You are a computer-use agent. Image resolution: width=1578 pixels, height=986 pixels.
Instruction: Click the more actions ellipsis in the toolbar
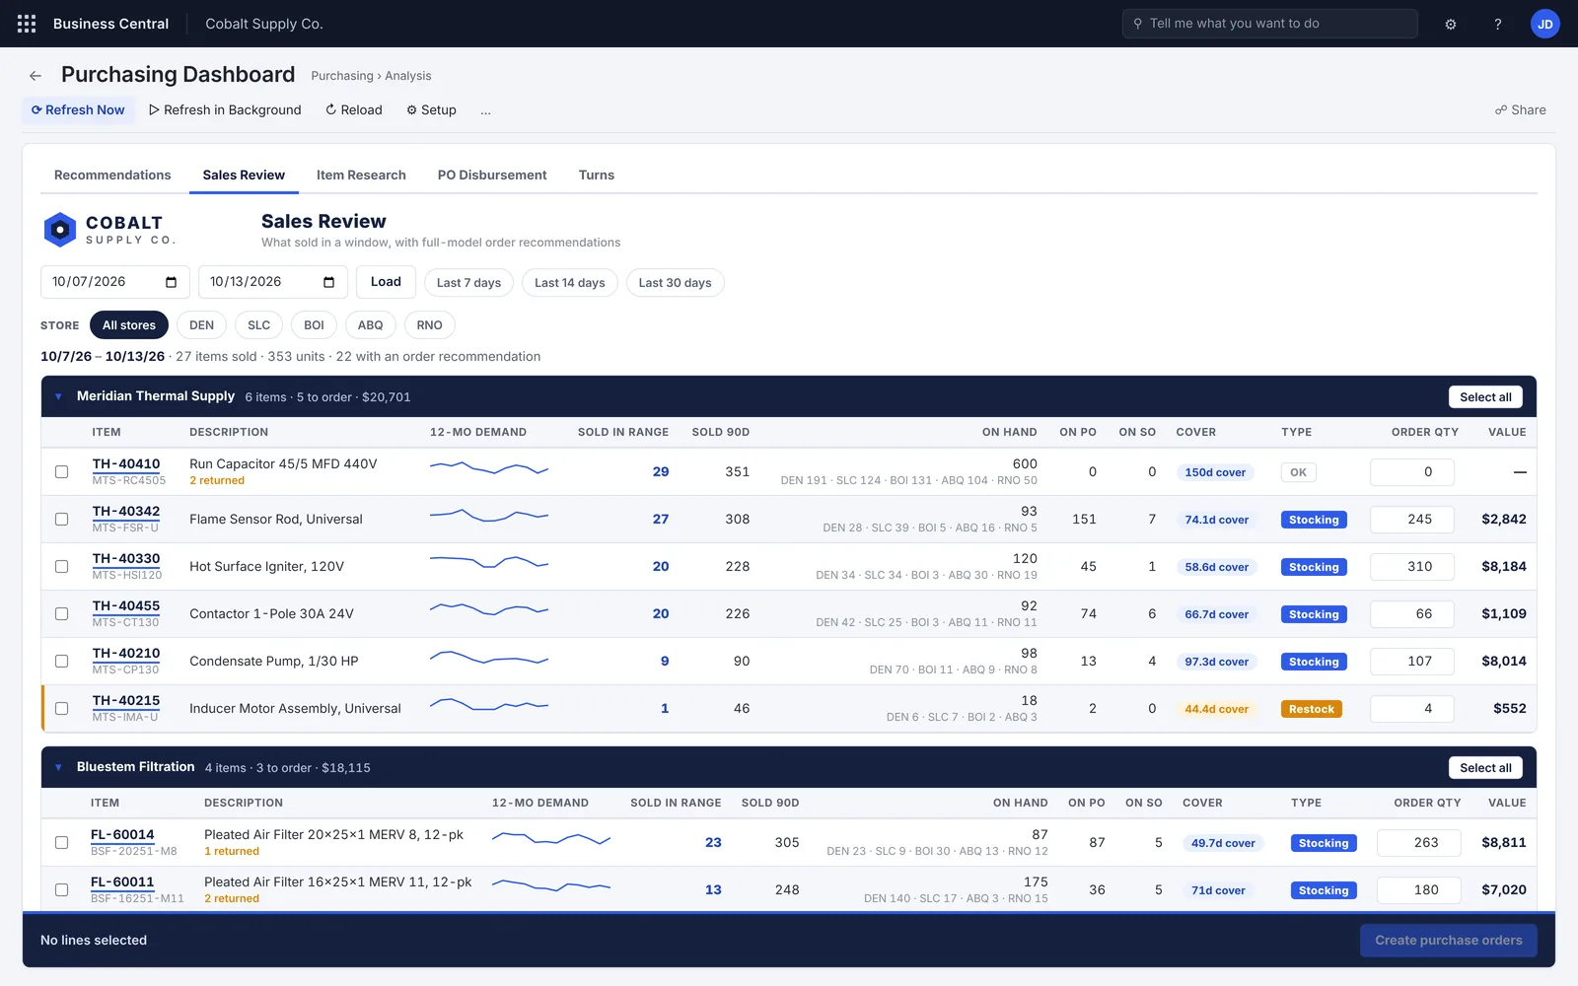click(x=485, y=110)
